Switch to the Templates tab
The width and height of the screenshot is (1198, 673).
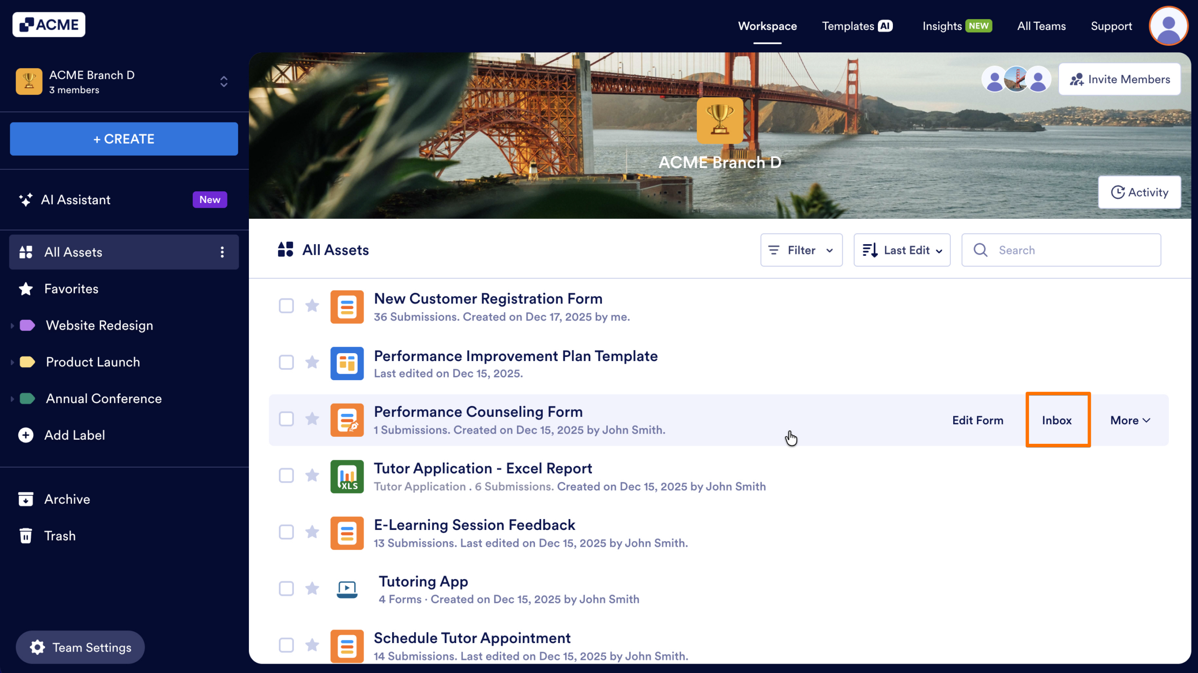(x=856, y=26)
